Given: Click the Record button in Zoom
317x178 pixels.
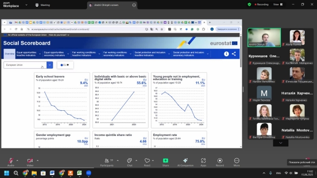Looking at the screenshot, I should click(220, 162).
